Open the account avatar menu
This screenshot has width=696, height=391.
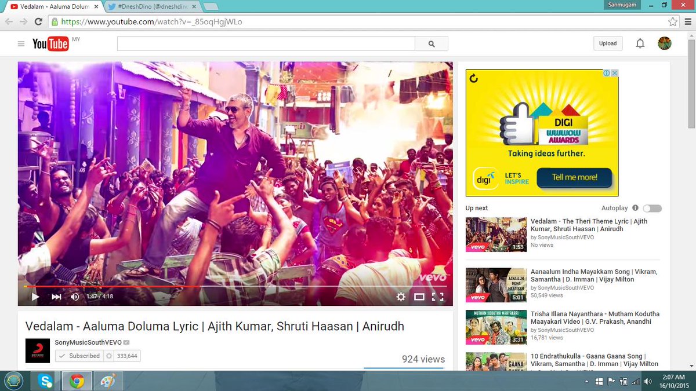click(665, 43)
